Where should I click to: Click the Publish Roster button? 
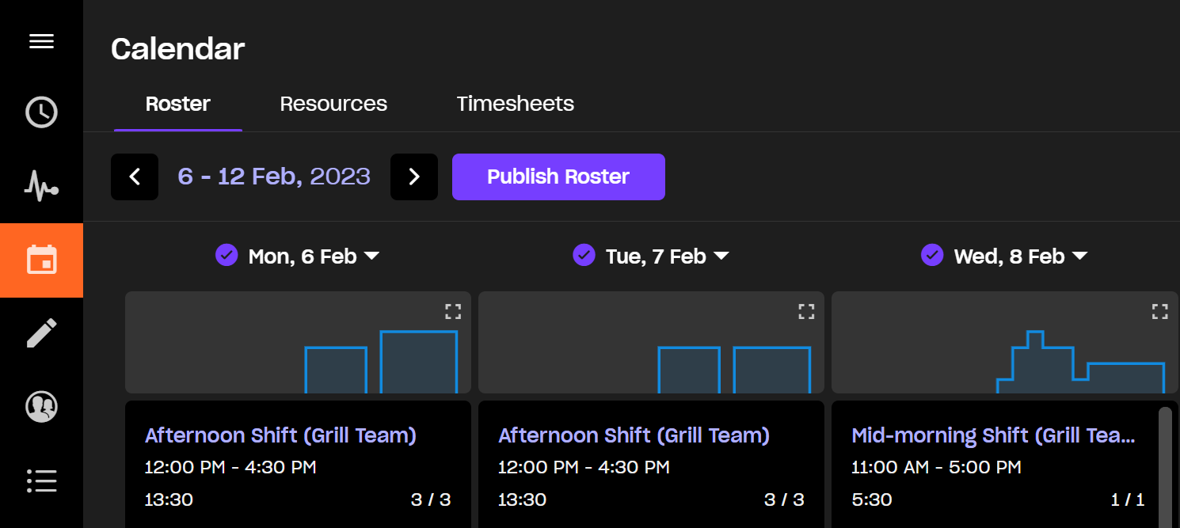pyautogui.click(x=558, y=177)
